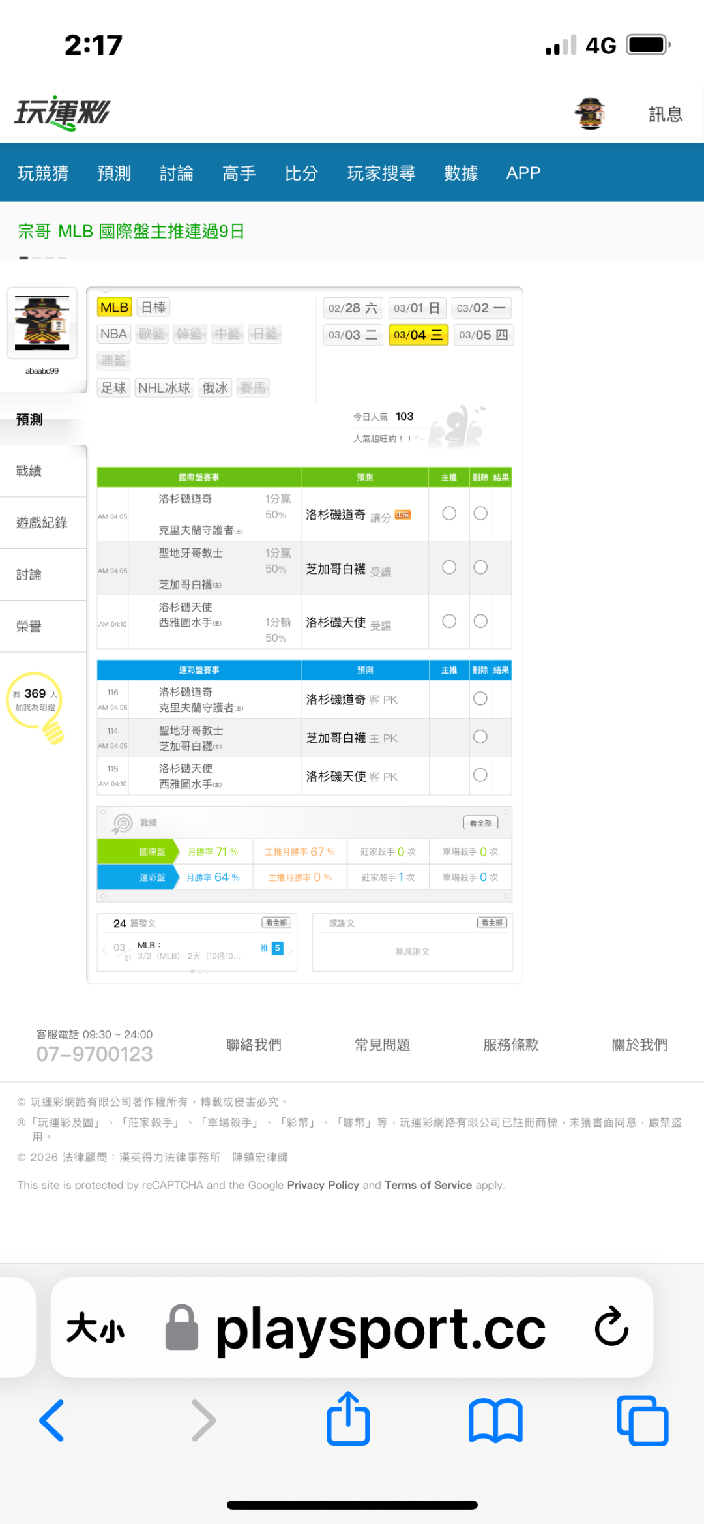Switch to the 戰績 sidebar tab
The height and width of the screenshot is (1524, 704).
coord(29,471)
